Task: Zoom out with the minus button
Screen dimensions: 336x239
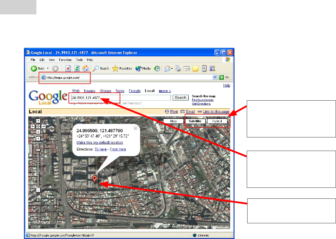Action: click(x=38, y=190)
